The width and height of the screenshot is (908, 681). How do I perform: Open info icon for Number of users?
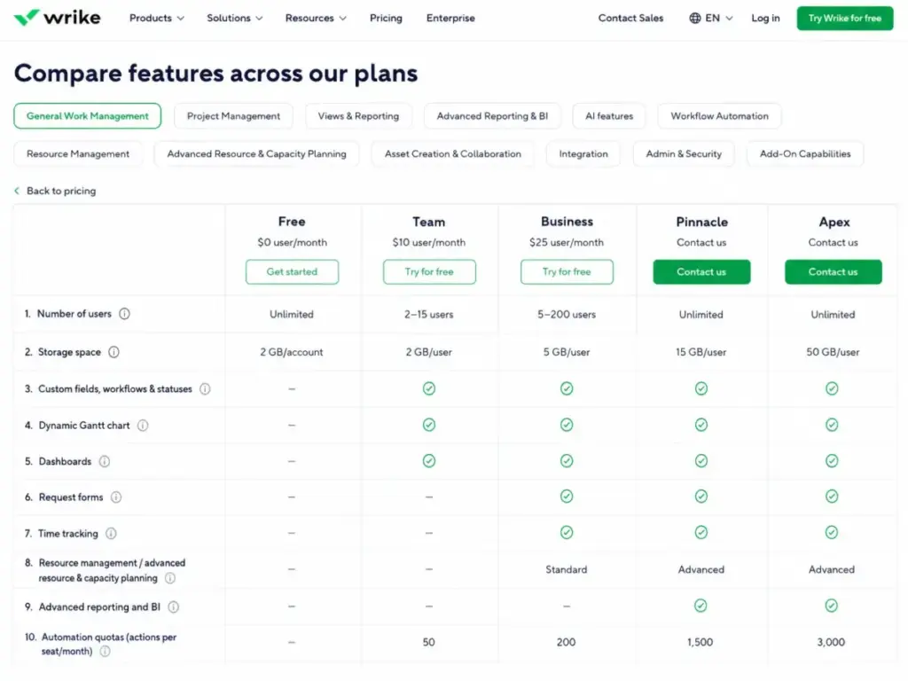point(124,313)
